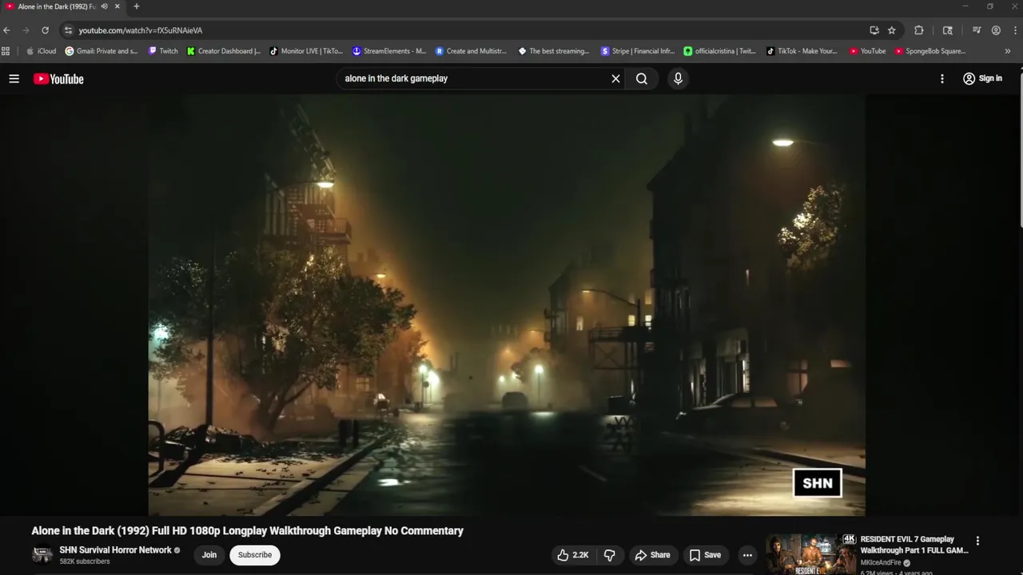Close the Alone in the Dark tab

[117, 6]
